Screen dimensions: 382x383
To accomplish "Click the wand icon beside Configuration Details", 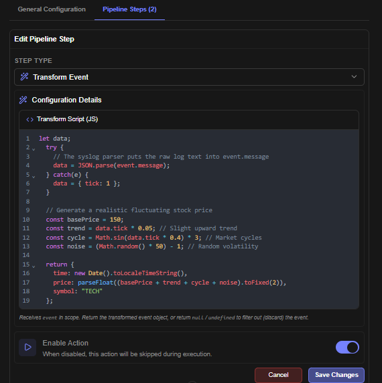I will (x=23, y=100).
